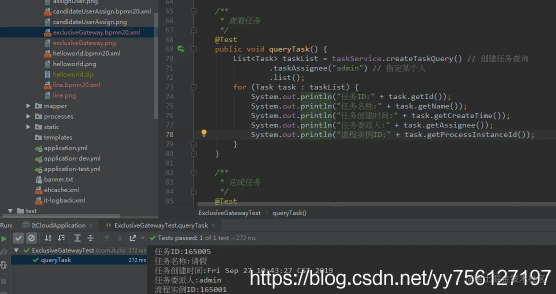Select helloworld.zip archive

[69, 74]
